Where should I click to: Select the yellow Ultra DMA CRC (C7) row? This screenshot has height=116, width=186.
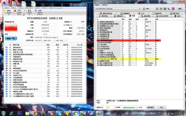(x=129, y=59)
